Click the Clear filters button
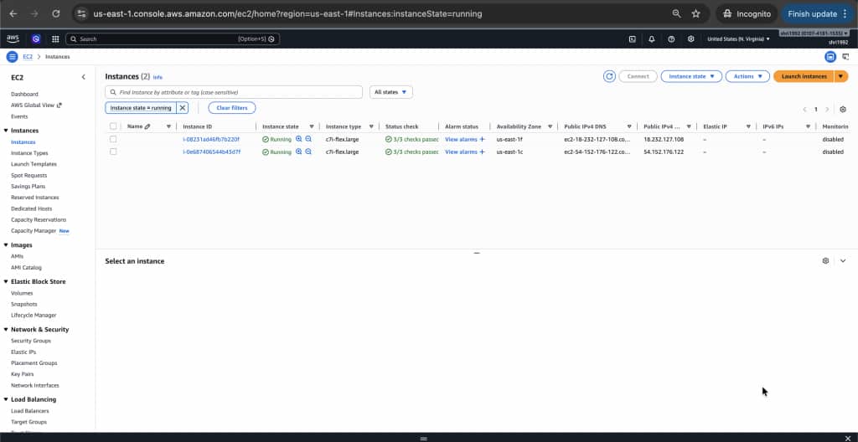 231,108
